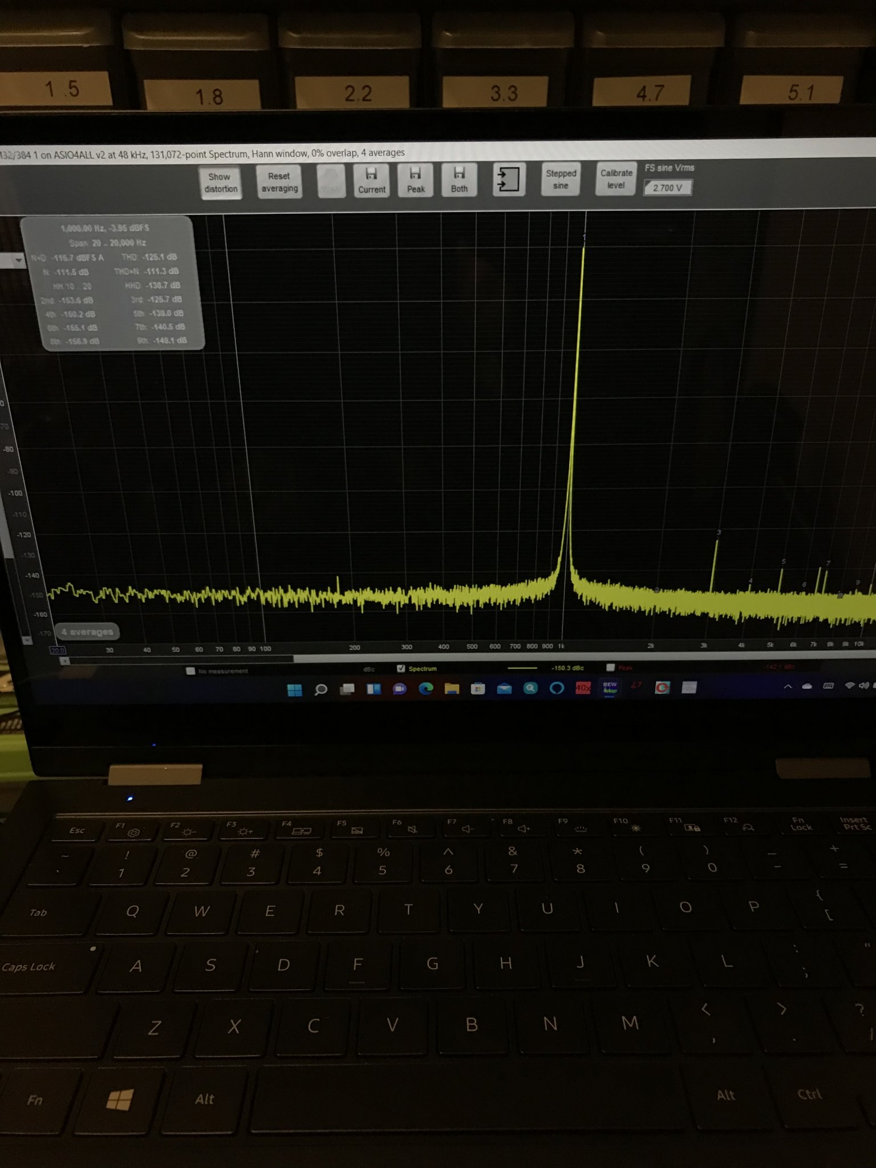Click the horizontal frequency scrollbar below the graph
This screenshot has height=1168, width=876.
point(468,658)
